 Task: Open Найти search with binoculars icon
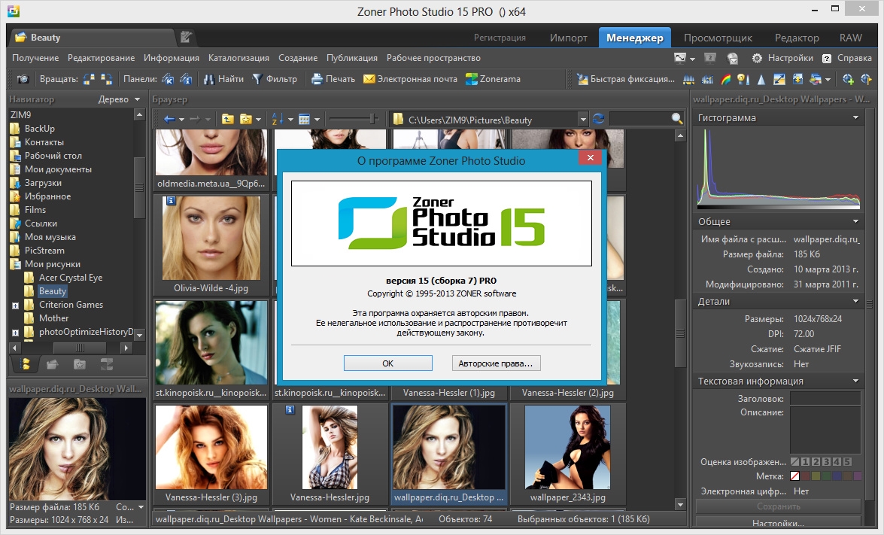(223, 80)
